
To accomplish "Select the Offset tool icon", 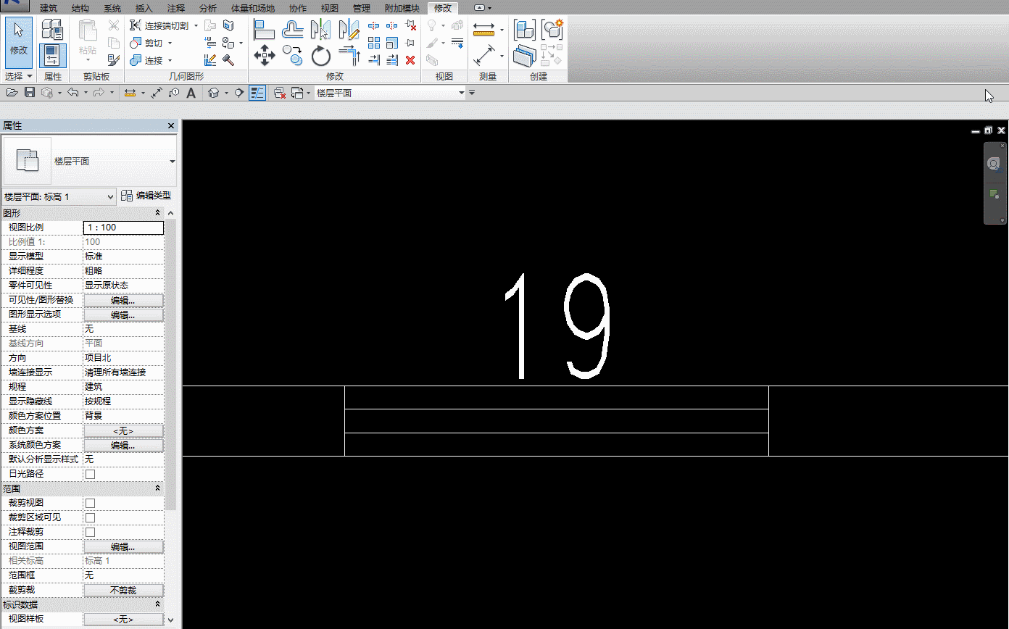I will 293,29.
